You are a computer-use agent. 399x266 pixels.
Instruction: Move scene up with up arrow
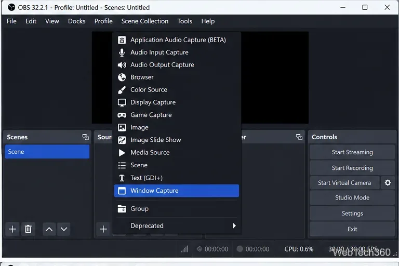pyautogui.click(x=49, y=229)
